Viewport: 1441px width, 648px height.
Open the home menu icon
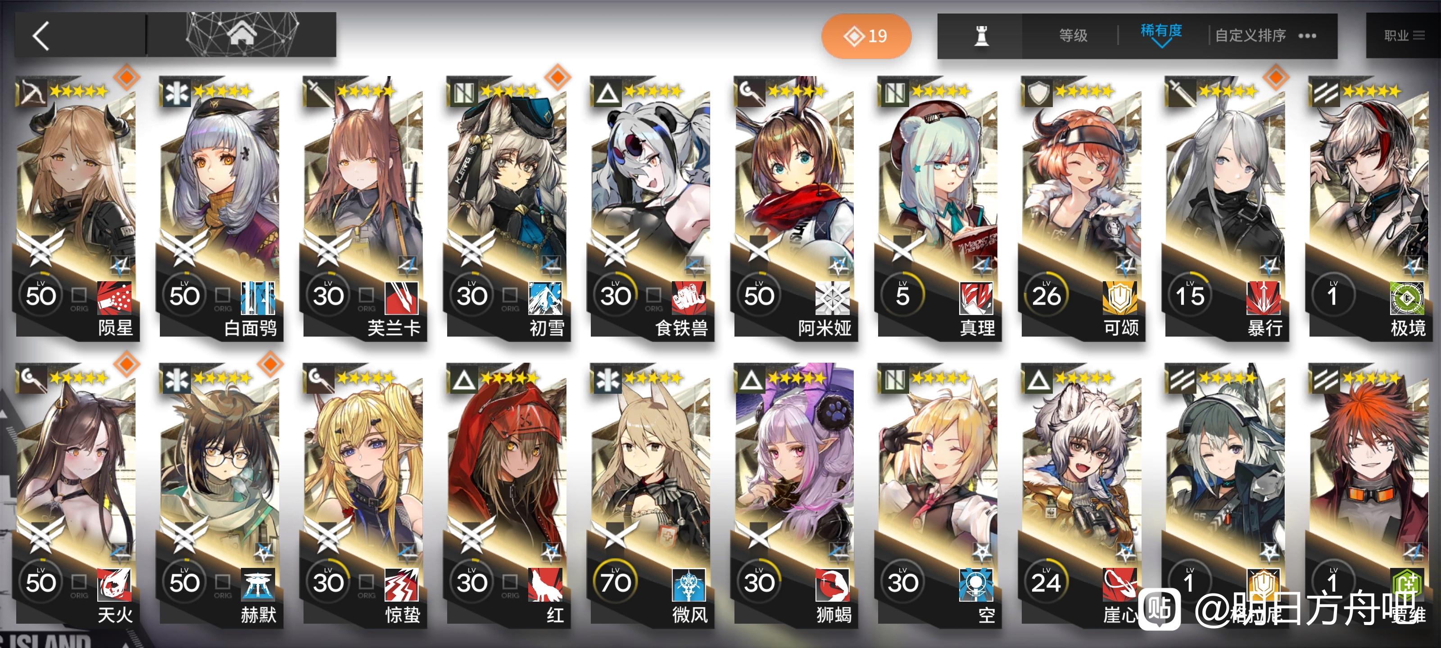point(242,35)
